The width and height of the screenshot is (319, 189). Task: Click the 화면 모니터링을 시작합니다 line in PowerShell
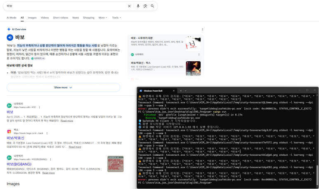point(162,124)
